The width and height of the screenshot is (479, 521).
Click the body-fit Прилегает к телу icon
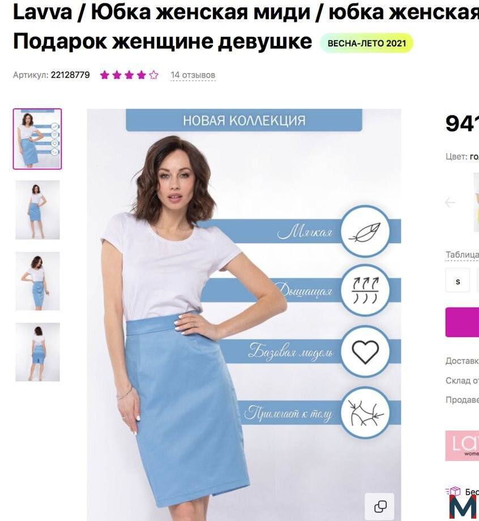(365, 413)
